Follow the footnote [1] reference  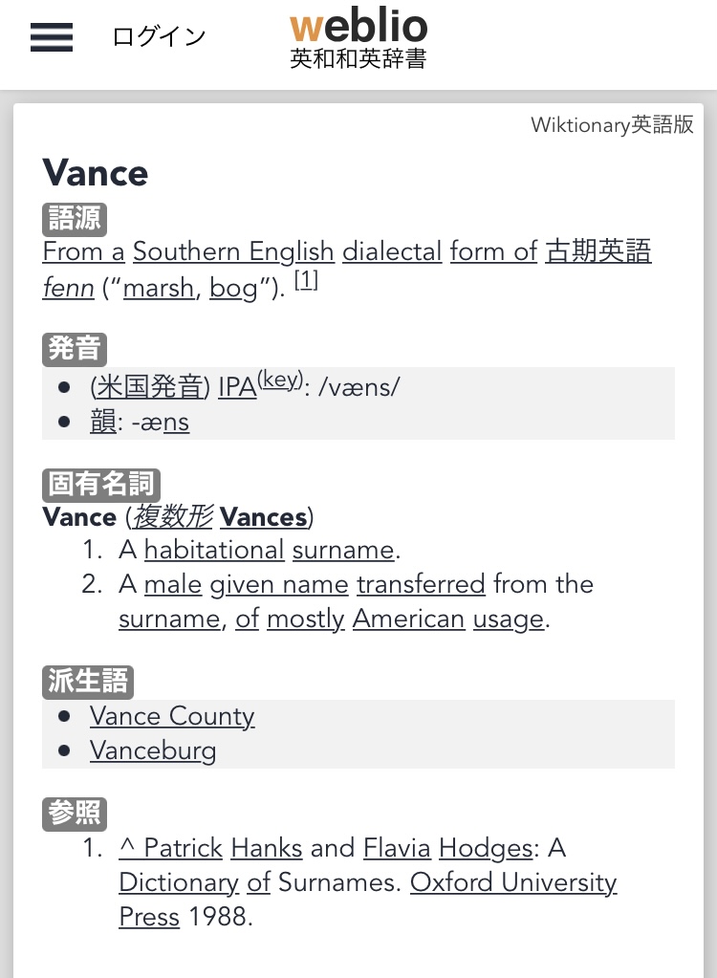306,281
